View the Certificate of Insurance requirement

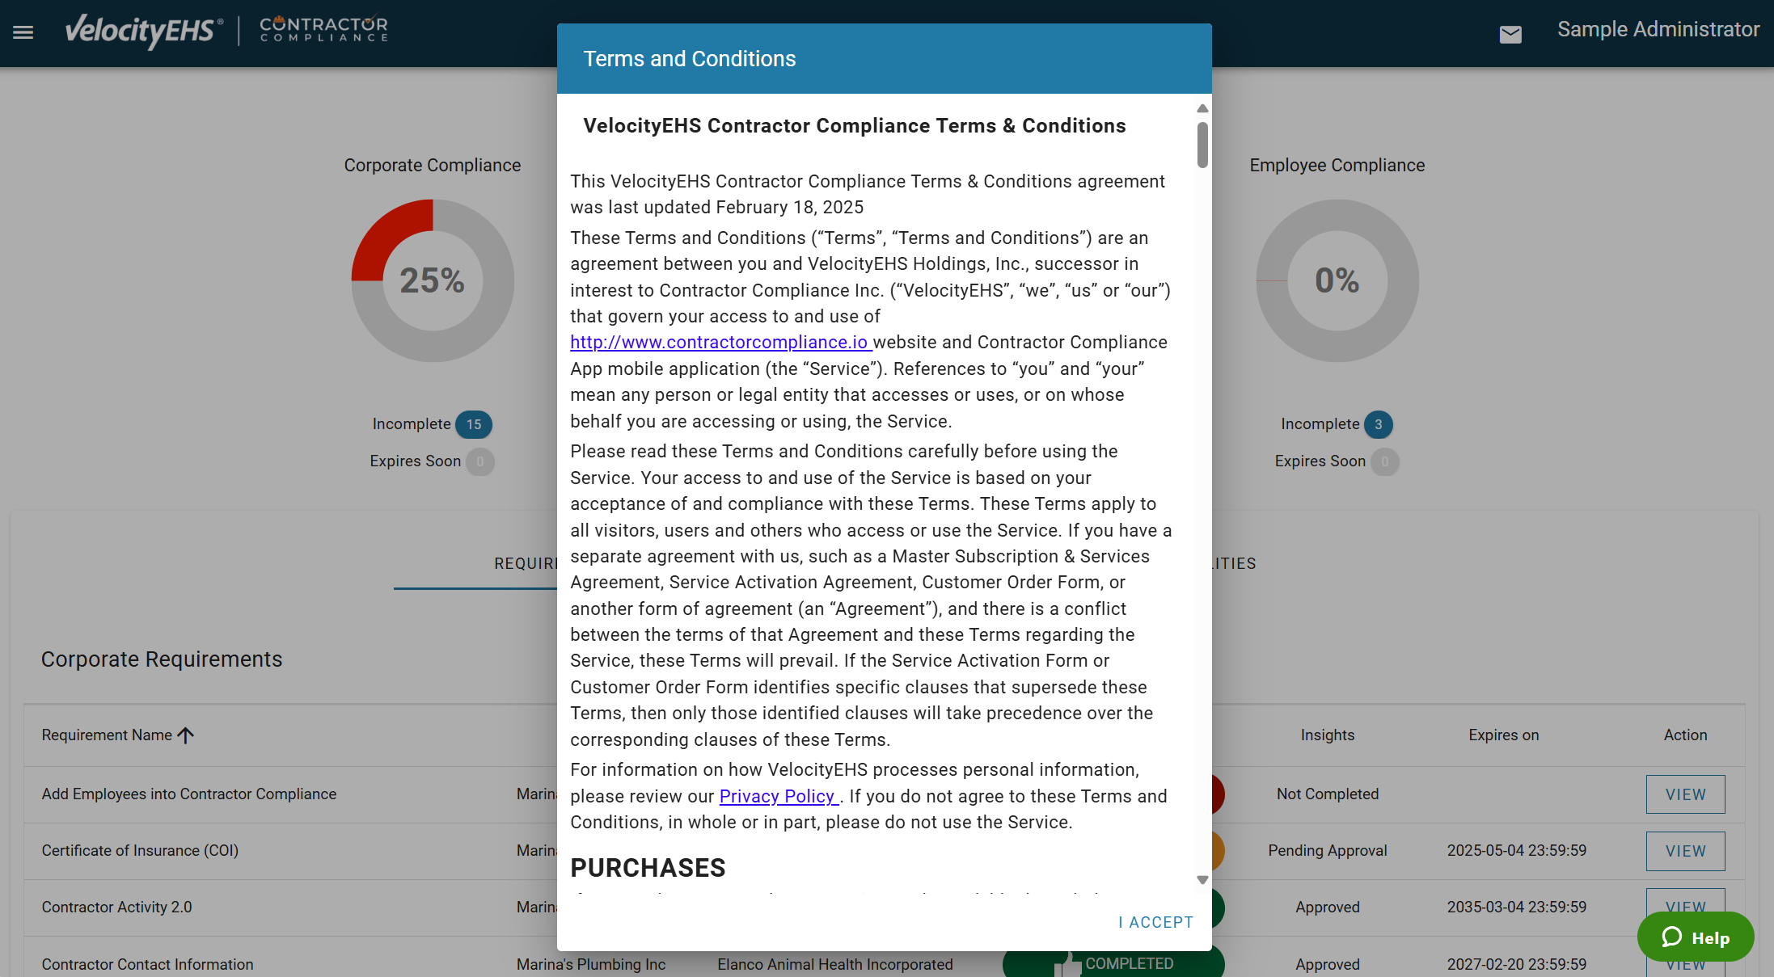pyautogui.click(x=1685, y=851)
